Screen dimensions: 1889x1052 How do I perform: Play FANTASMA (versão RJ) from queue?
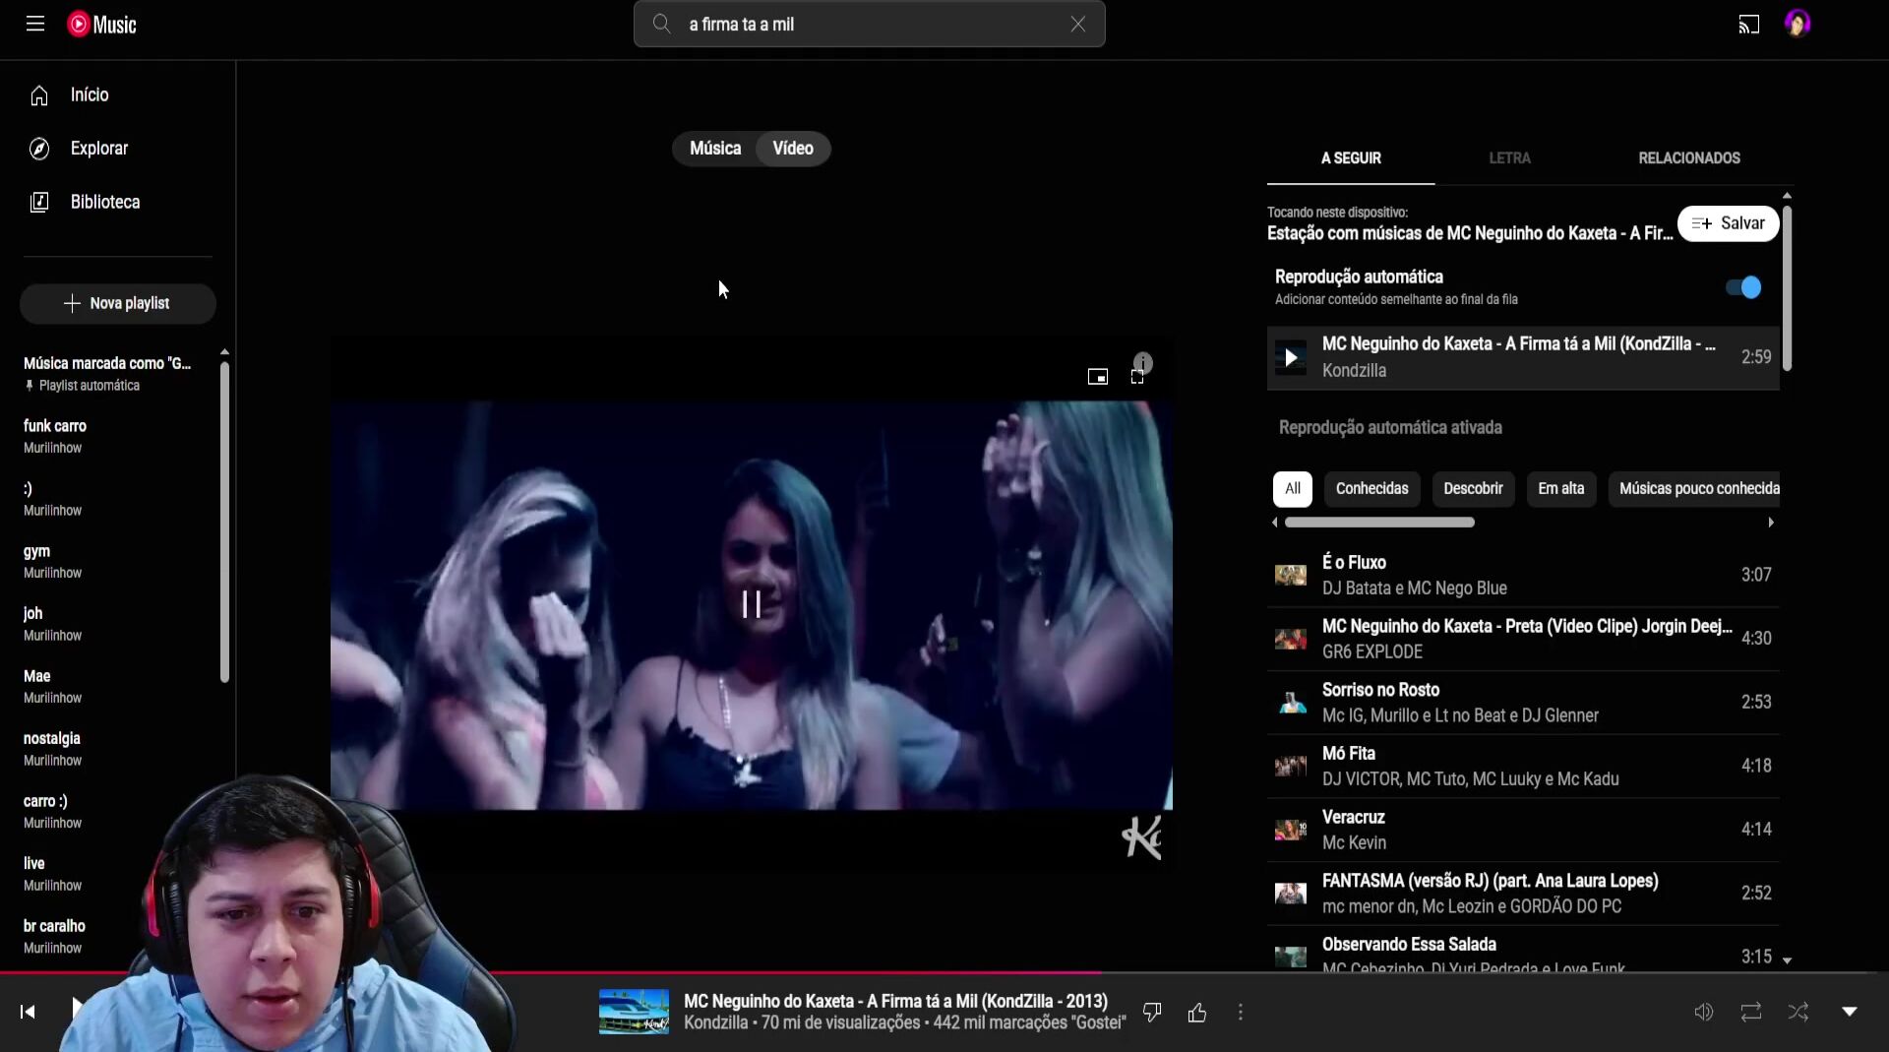1523,894
